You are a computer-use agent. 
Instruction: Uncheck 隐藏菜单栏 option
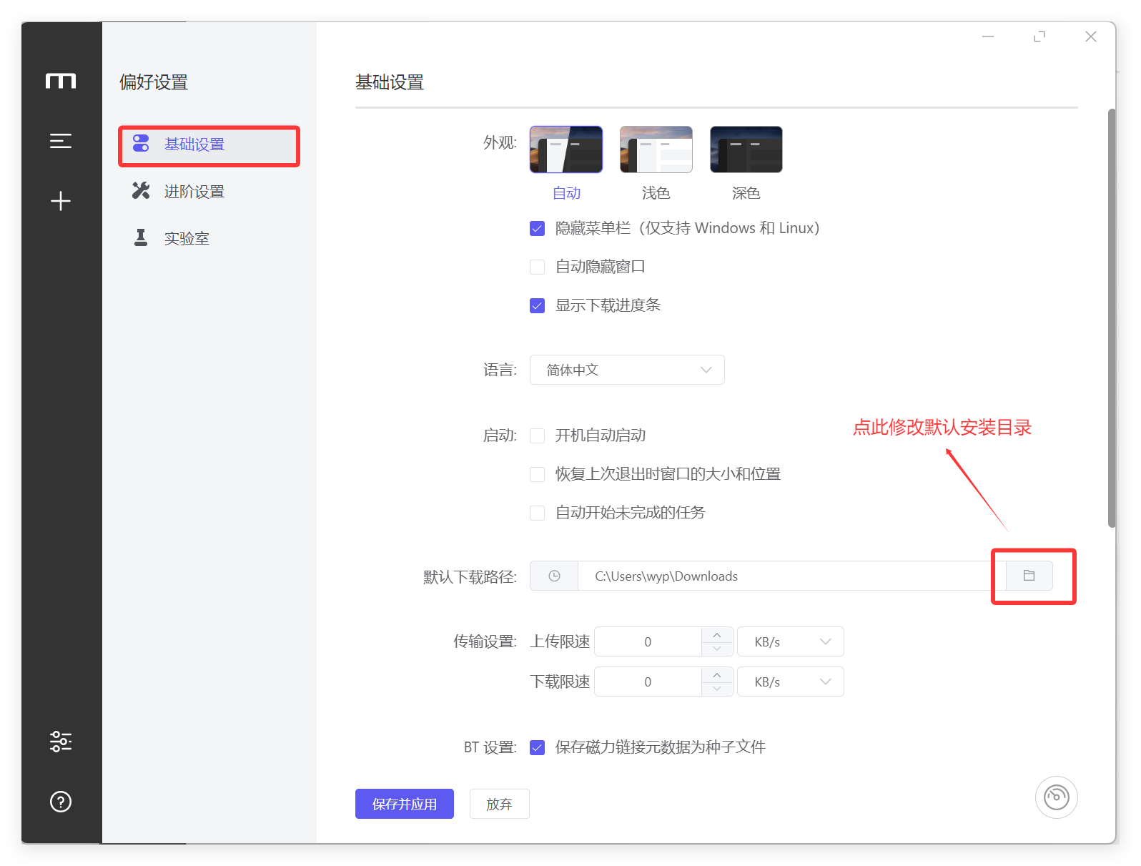(x=538, y=229)
